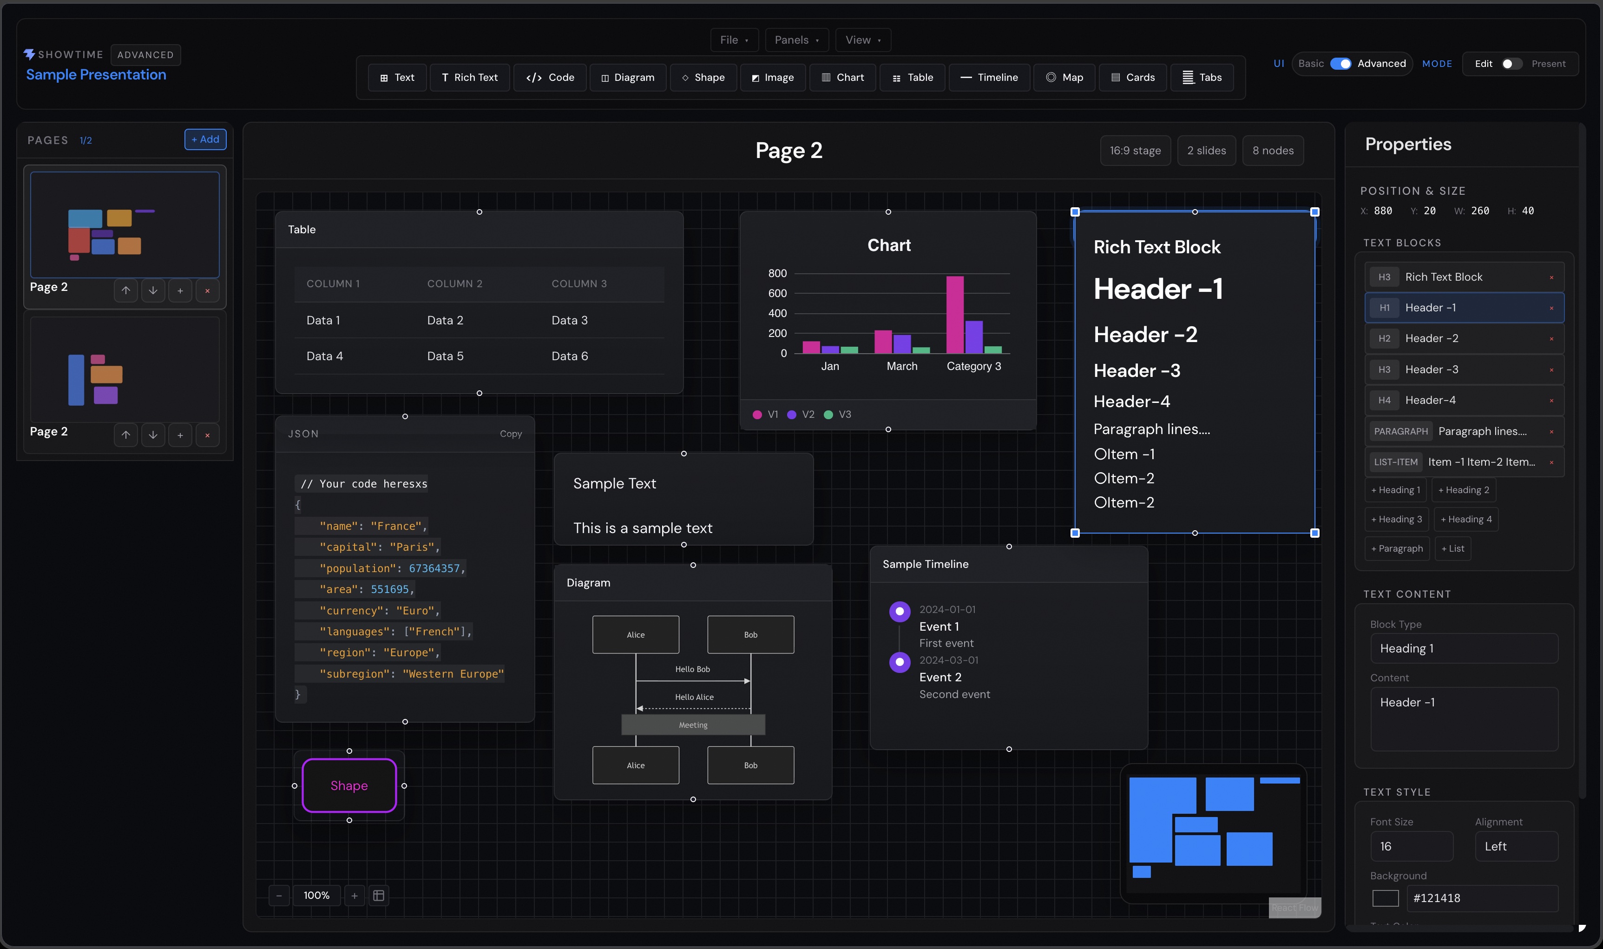The image size is (1603, 949).
Task: Add a Heading 1 block
Action: [1395, 490]
